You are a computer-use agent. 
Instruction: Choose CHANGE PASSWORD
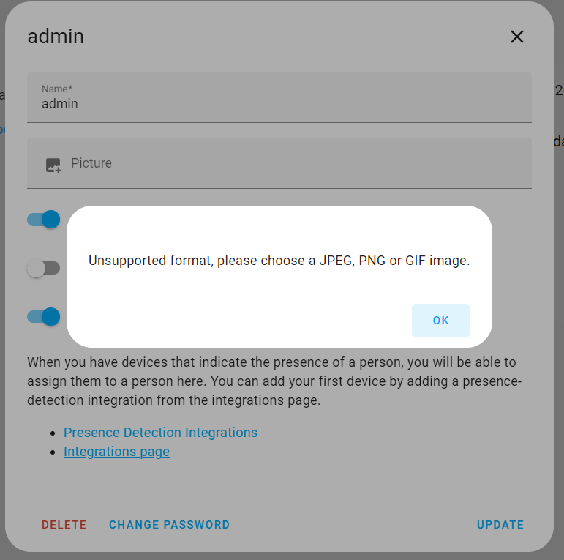[x=169, y=525]
